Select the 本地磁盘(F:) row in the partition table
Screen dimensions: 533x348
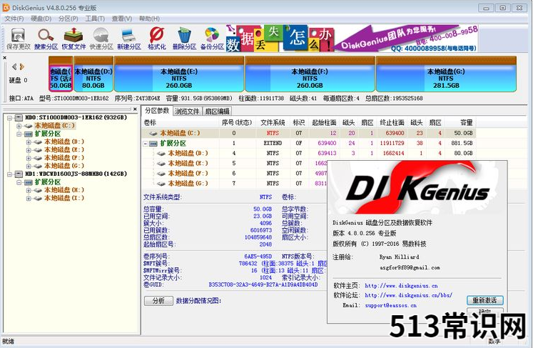pos(235,174)
